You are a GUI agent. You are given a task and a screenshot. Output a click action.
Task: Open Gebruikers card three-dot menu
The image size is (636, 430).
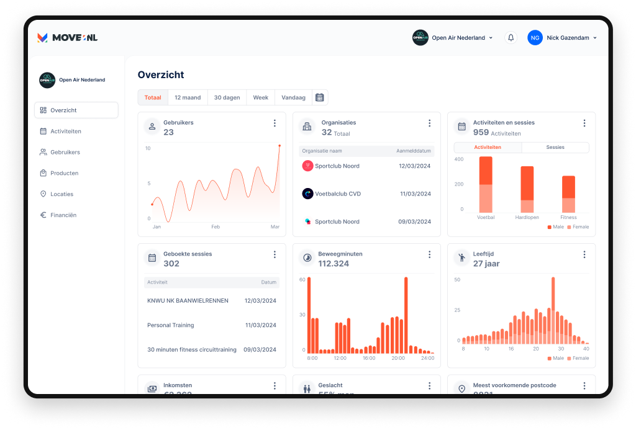pos(275,123)
